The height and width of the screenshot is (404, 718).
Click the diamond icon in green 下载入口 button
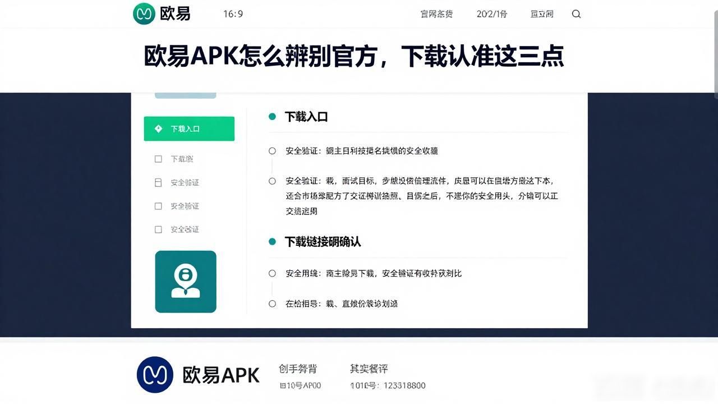[158, 128]
